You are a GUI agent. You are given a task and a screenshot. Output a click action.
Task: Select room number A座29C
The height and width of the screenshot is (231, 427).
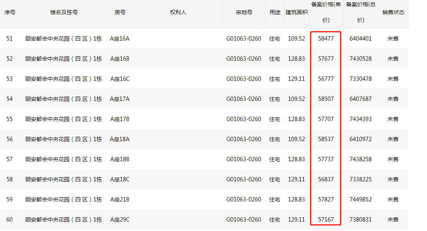[120, 220]
